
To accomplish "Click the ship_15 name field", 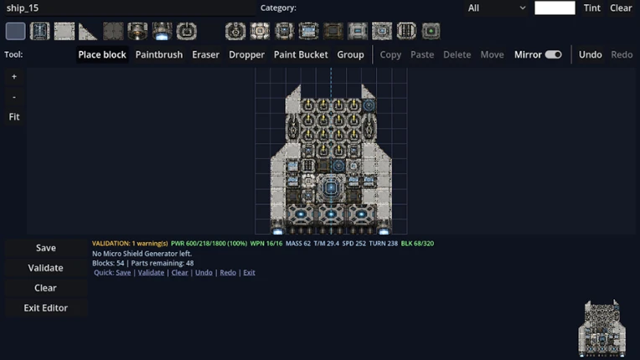I will click(130, 8).
